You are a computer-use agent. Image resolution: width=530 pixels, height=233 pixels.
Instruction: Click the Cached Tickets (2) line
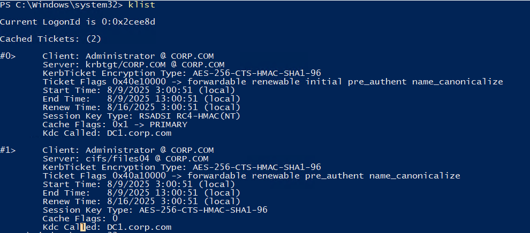tap(50, 39)
